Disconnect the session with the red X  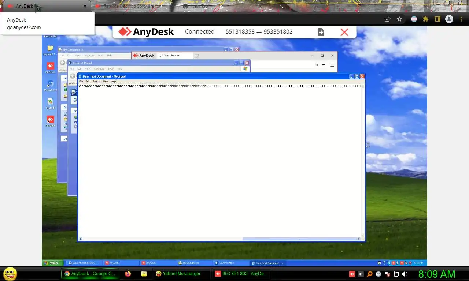344,32
